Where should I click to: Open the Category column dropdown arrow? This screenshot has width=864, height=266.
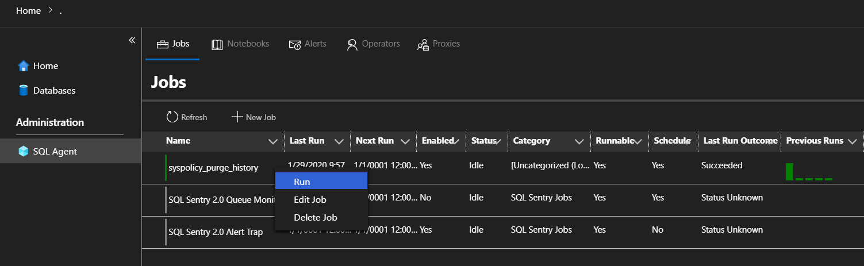click(x=579, y=141)
